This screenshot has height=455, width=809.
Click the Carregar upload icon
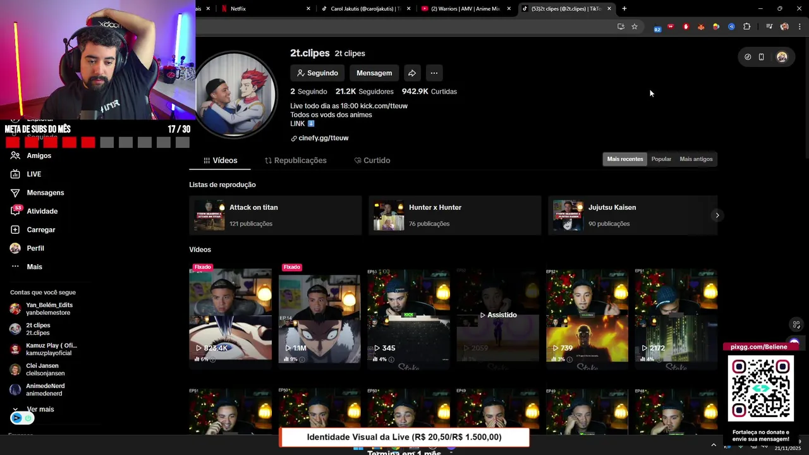coord(15,230)
